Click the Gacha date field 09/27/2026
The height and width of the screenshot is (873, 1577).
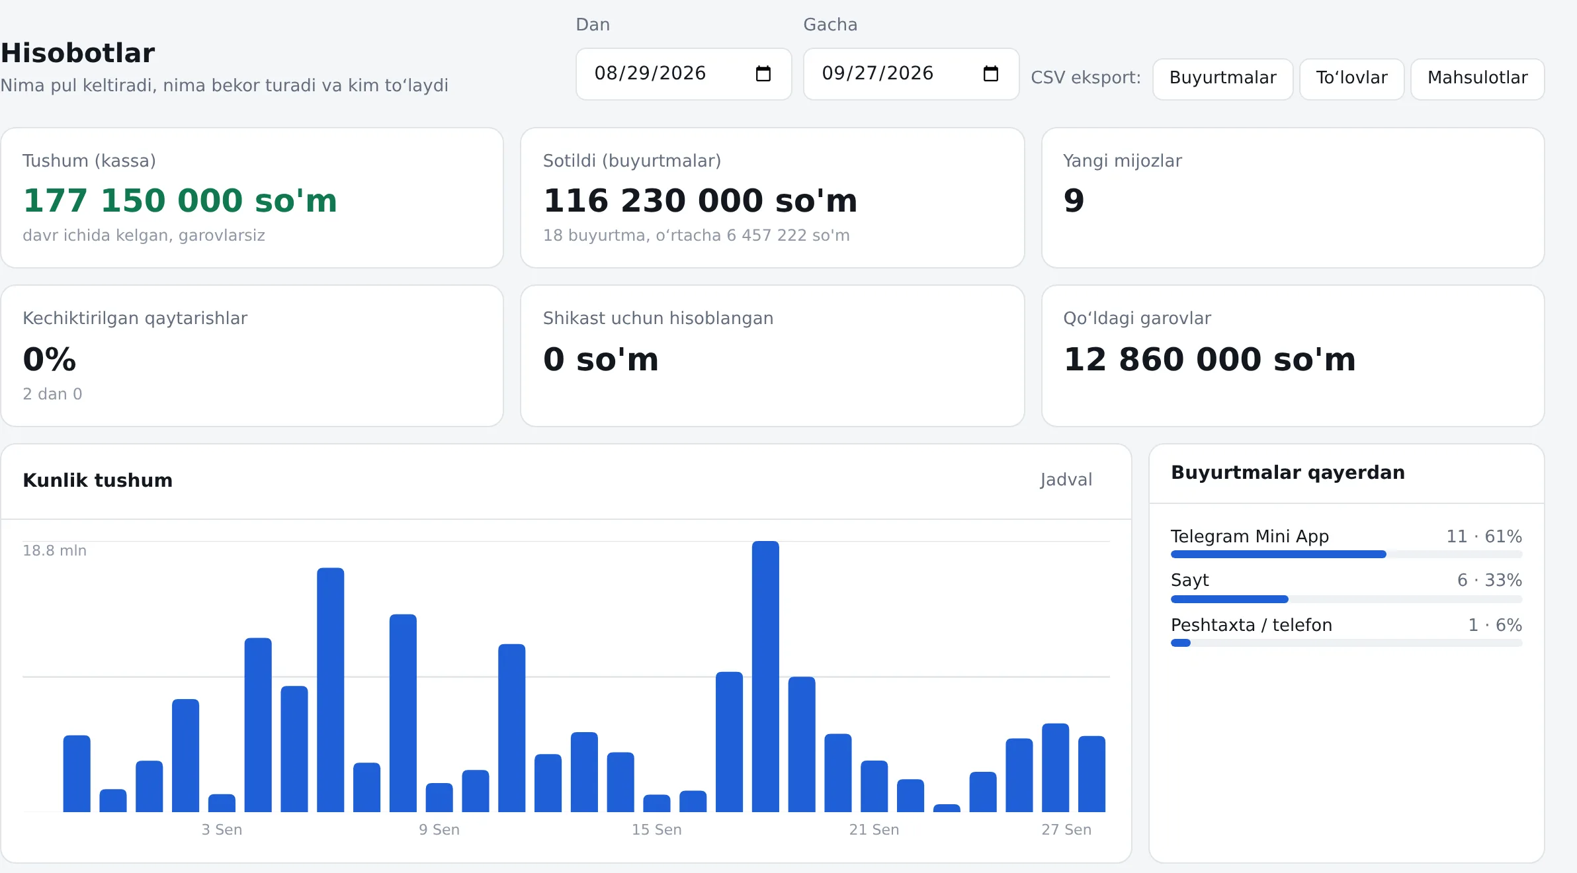point(911,73)
